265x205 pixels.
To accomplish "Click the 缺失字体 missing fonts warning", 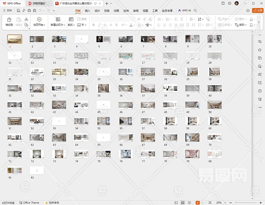I will click(x=52, y=203).
